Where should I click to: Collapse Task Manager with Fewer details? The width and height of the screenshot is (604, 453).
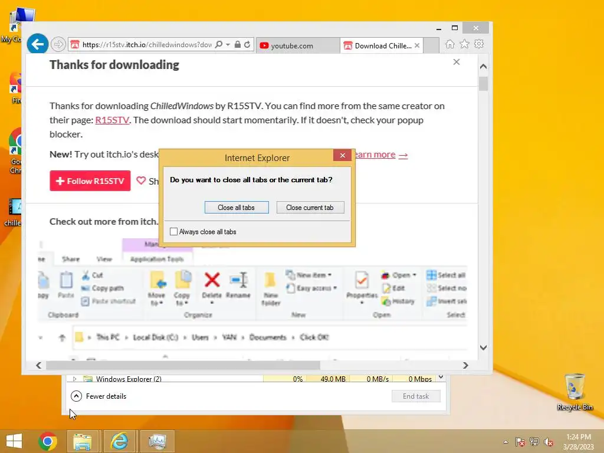pyautogui.click(x=99, y=396)
